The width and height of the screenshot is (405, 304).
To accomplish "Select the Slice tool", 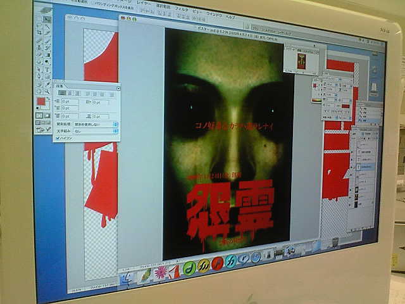I will [47, 32].
